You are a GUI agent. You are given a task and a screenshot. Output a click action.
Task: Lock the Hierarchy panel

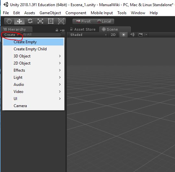coord(57,30)
